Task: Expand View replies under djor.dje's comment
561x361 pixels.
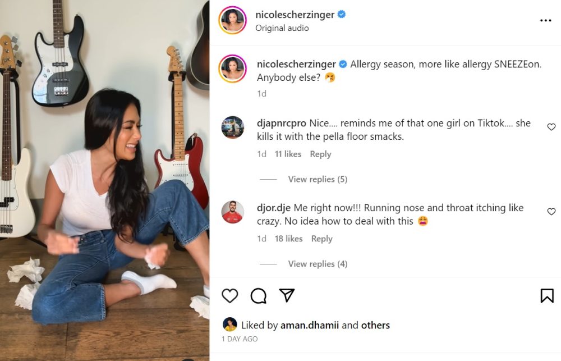Action: pyautogui.click(x=318, y=264)
